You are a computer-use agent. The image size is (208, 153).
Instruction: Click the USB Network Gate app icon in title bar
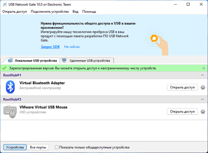5,5
